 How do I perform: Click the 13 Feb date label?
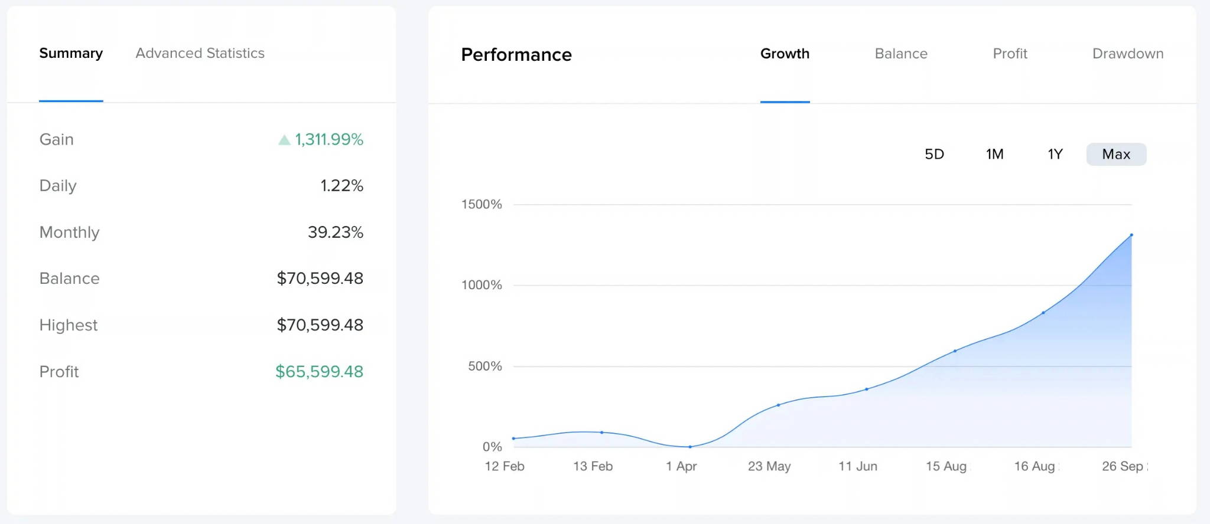[593, 466]
